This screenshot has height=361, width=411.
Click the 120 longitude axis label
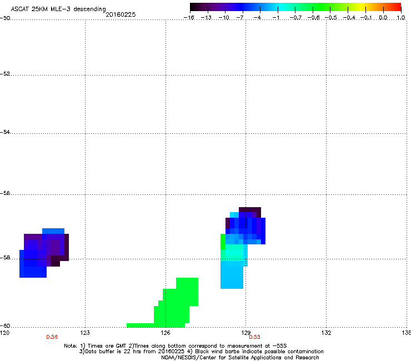[4, 333]
